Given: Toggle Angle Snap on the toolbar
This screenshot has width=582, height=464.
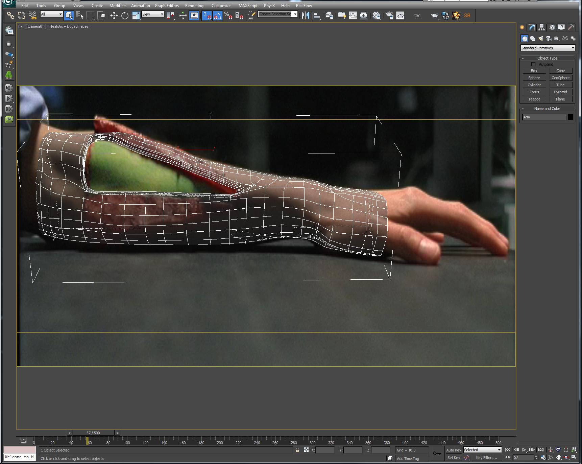Looking at the screenshot, I should [x=218, y=16].
